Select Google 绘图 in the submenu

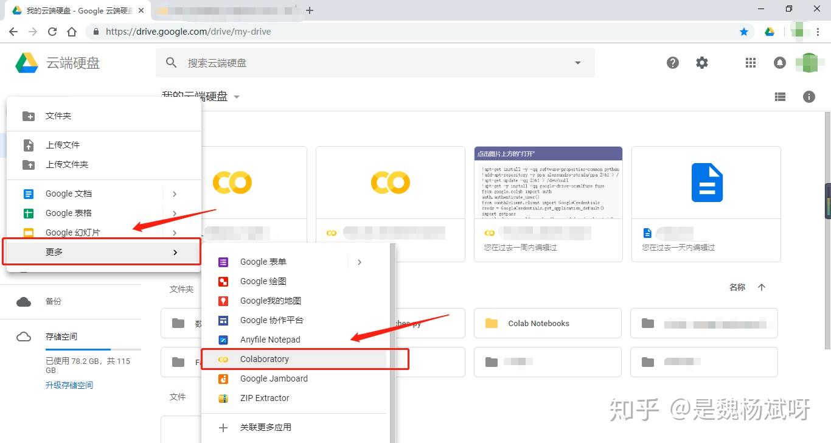[x=263, y=281]
